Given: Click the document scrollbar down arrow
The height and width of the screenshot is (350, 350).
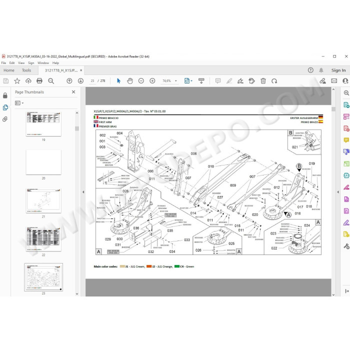Looking at the screenshot, I should click(x=333, y=294).
